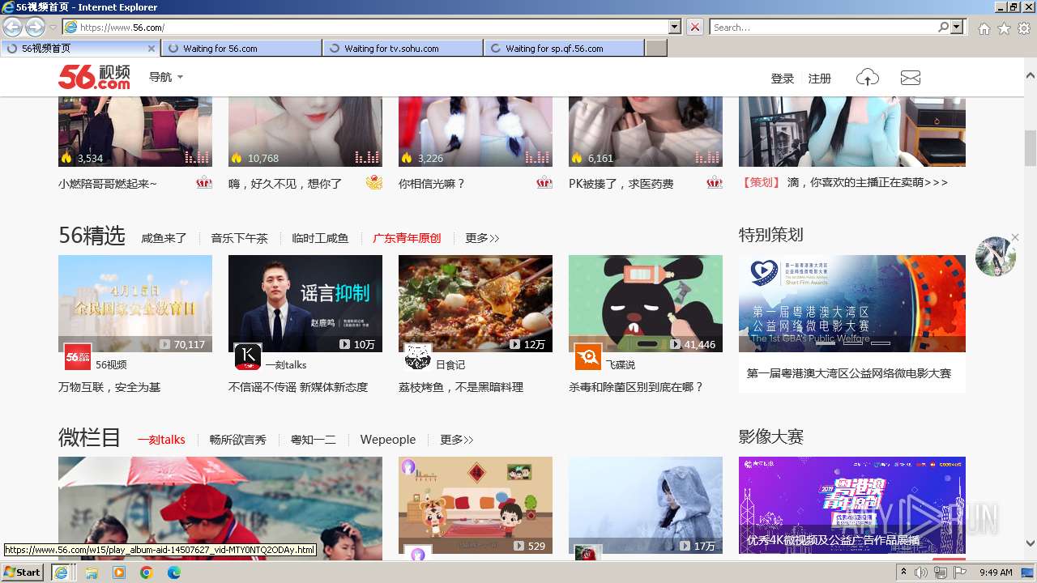Click the Action Center flag icon
This screenshot has width=1037, height=583.
click(960, 572)
